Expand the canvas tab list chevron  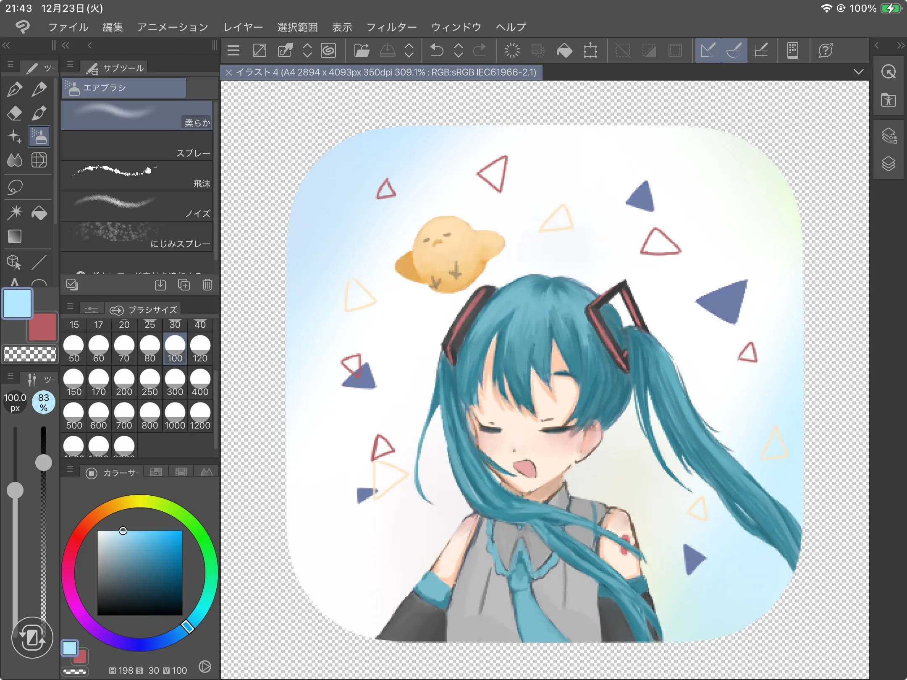[859, 72]
